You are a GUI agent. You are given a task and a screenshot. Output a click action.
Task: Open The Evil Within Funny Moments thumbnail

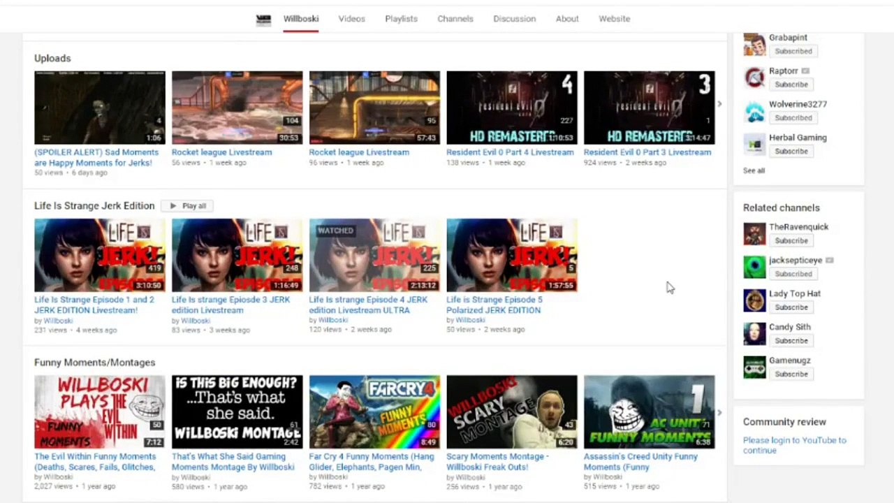pos(100,412)
